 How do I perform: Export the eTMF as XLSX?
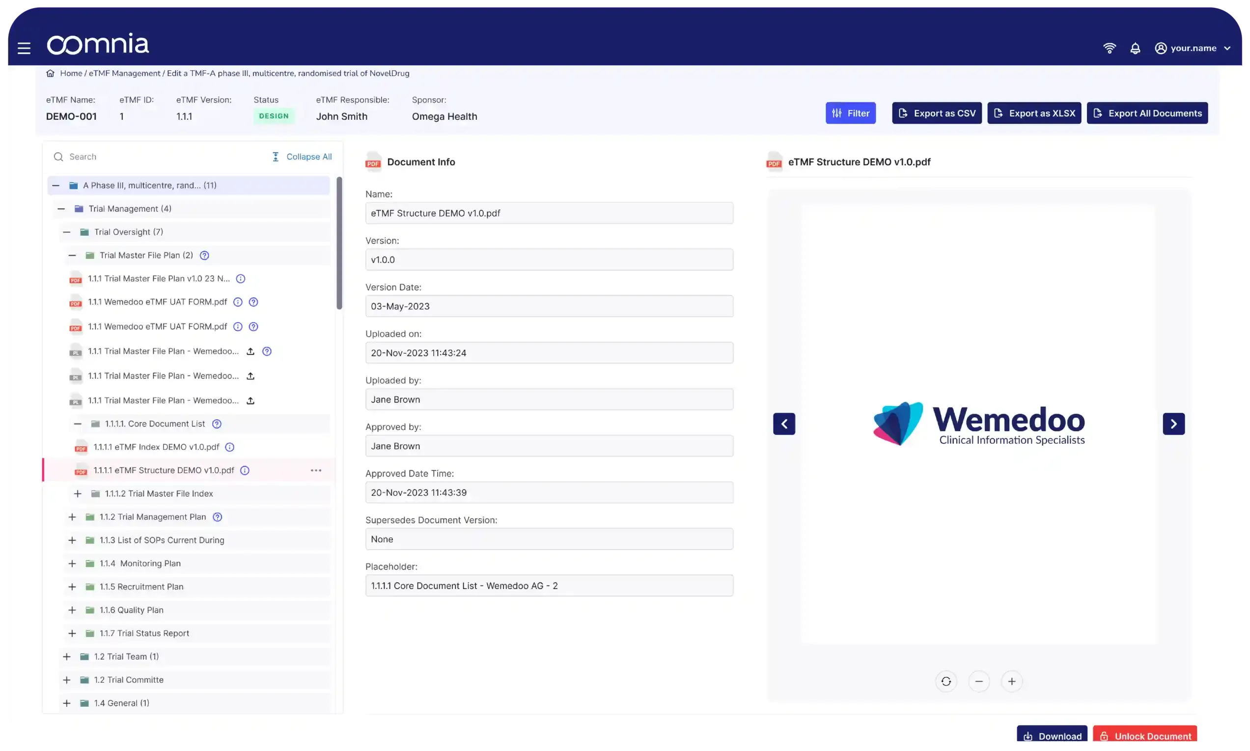[x=1034, y=113]
